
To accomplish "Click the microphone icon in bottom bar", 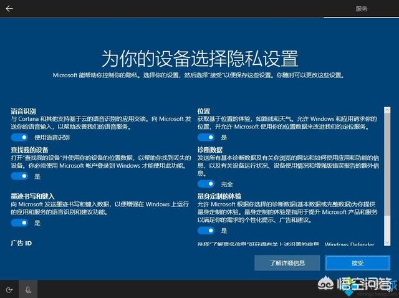I will click(x=29, y=289).
